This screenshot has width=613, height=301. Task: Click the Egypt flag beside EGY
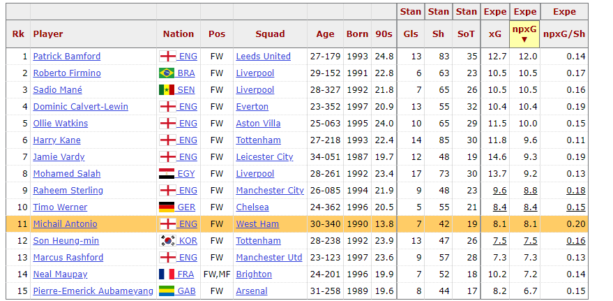[167, 174]
